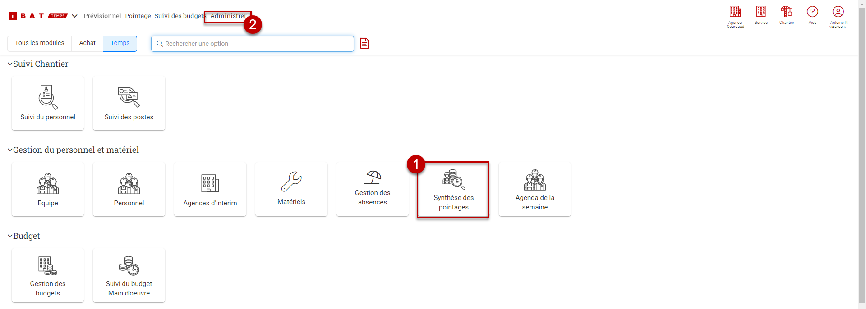This screenshot has height=309, width=866.
Task: Collapse the Suivi Chantier section
Action: (10, 64)
